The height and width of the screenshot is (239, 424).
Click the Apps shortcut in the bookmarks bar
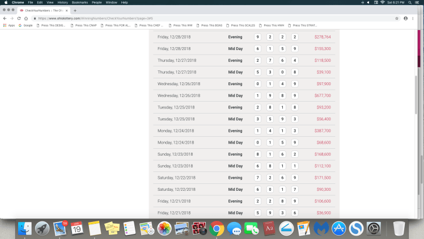pyautogui.click(x=9, y=25)
